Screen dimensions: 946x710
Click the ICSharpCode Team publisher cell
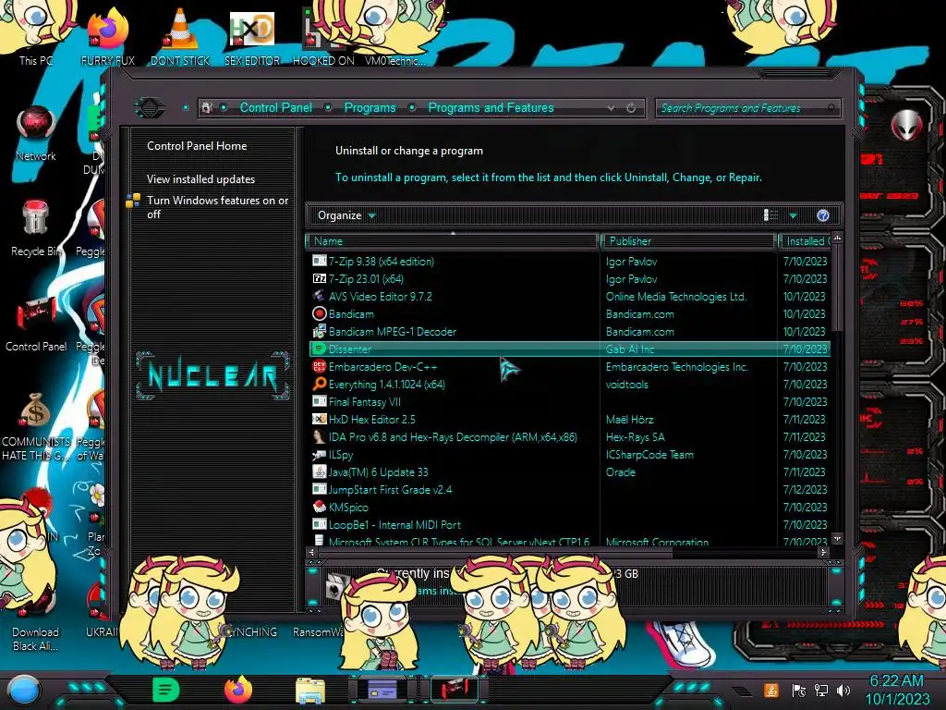649,455
